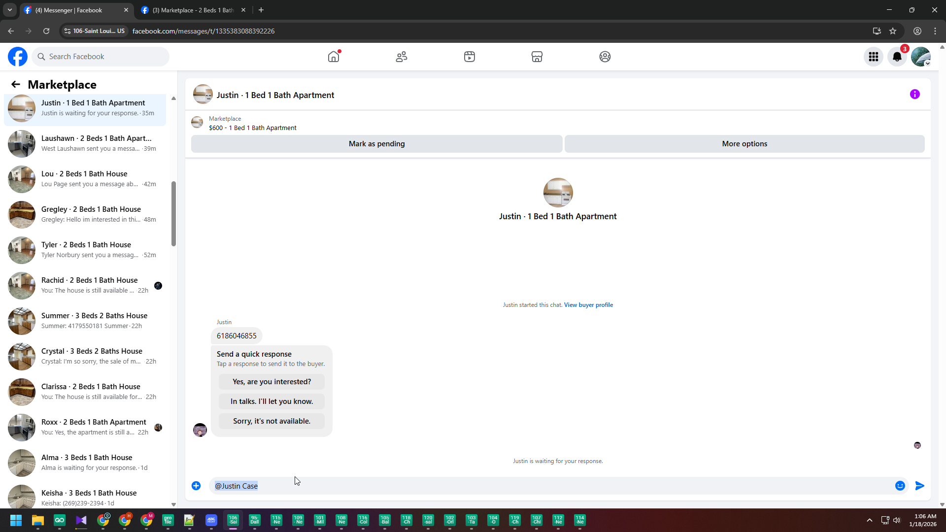Click the purple conversation info icon
Image resolution: width=946 pixels, height=532 pixels.
(915, 94)
